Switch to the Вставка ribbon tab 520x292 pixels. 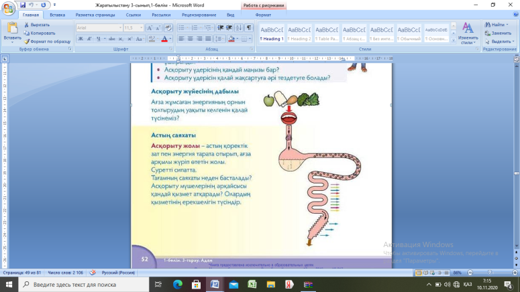point(58,14)
